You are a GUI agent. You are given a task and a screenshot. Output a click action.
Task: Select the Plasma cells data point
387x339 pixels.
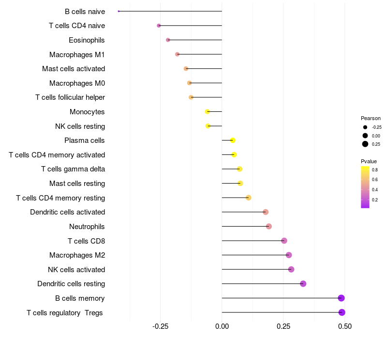click(x=233, y=140)
